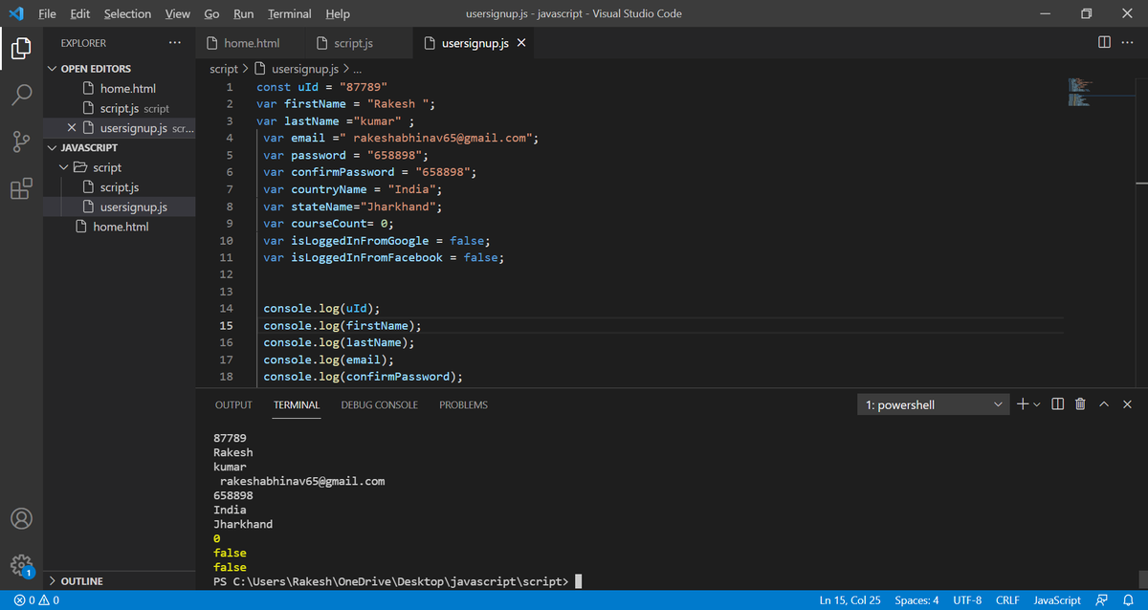Open the Selection menu
Viewport: 1148px width, 610px height.
point(128,13)
